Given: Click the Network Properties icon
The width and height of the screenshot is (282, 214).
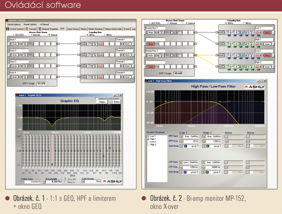Looking at the screenshot, I should click(40, 29).
